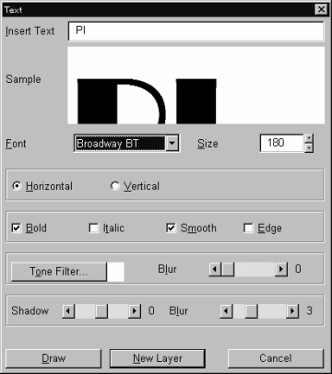Image resolution: width=332 pixels, height=374 pixels.
Task: Click in the Insert Text field
Action: point(196,30)
